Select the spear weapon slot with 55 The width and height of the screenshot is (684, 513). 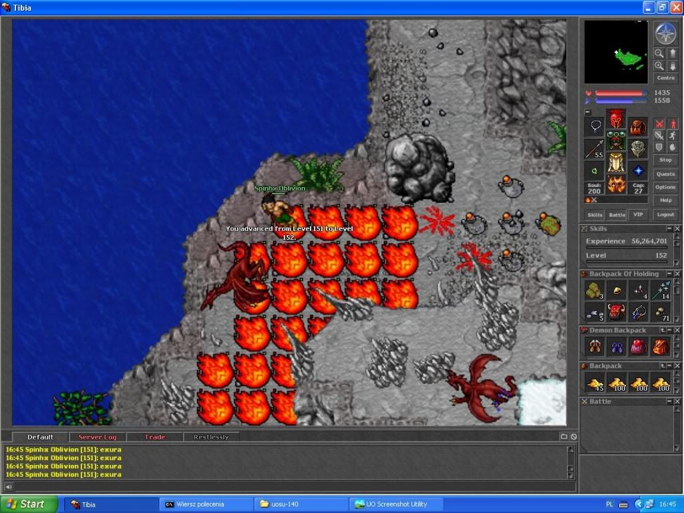click(594, 149)
